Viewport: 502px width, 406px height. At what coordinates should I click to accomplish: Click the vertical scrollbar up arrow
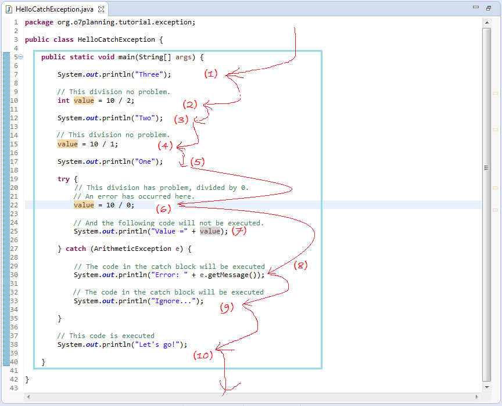click(487, 23)
